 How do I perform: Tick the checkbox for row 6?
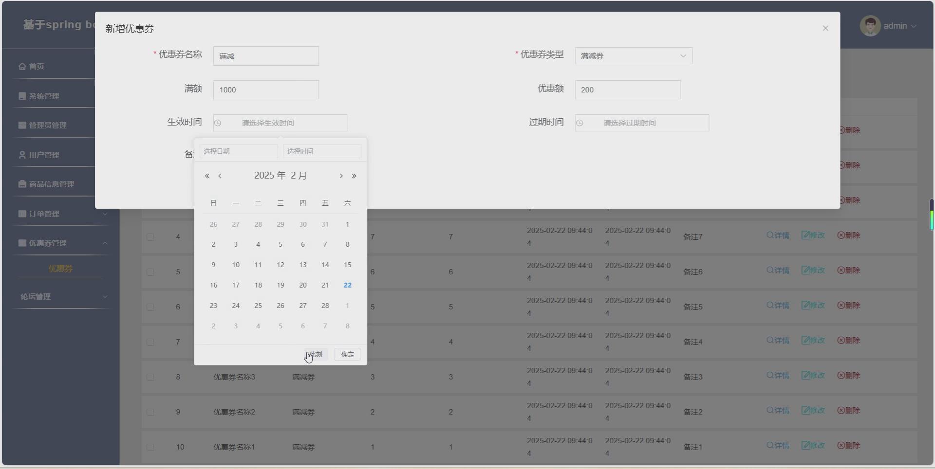[x=150, y=307]
